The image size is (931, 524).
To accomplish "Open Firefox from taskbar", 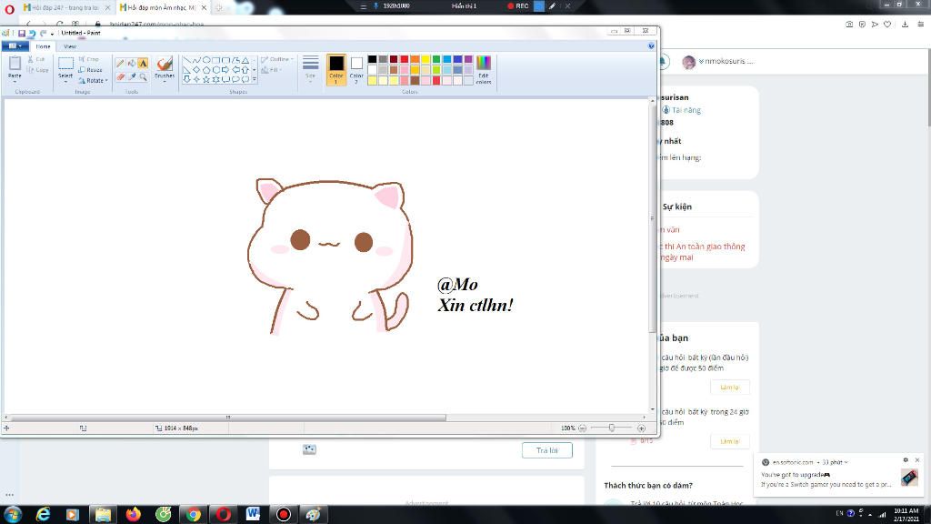I will [133, 514].
